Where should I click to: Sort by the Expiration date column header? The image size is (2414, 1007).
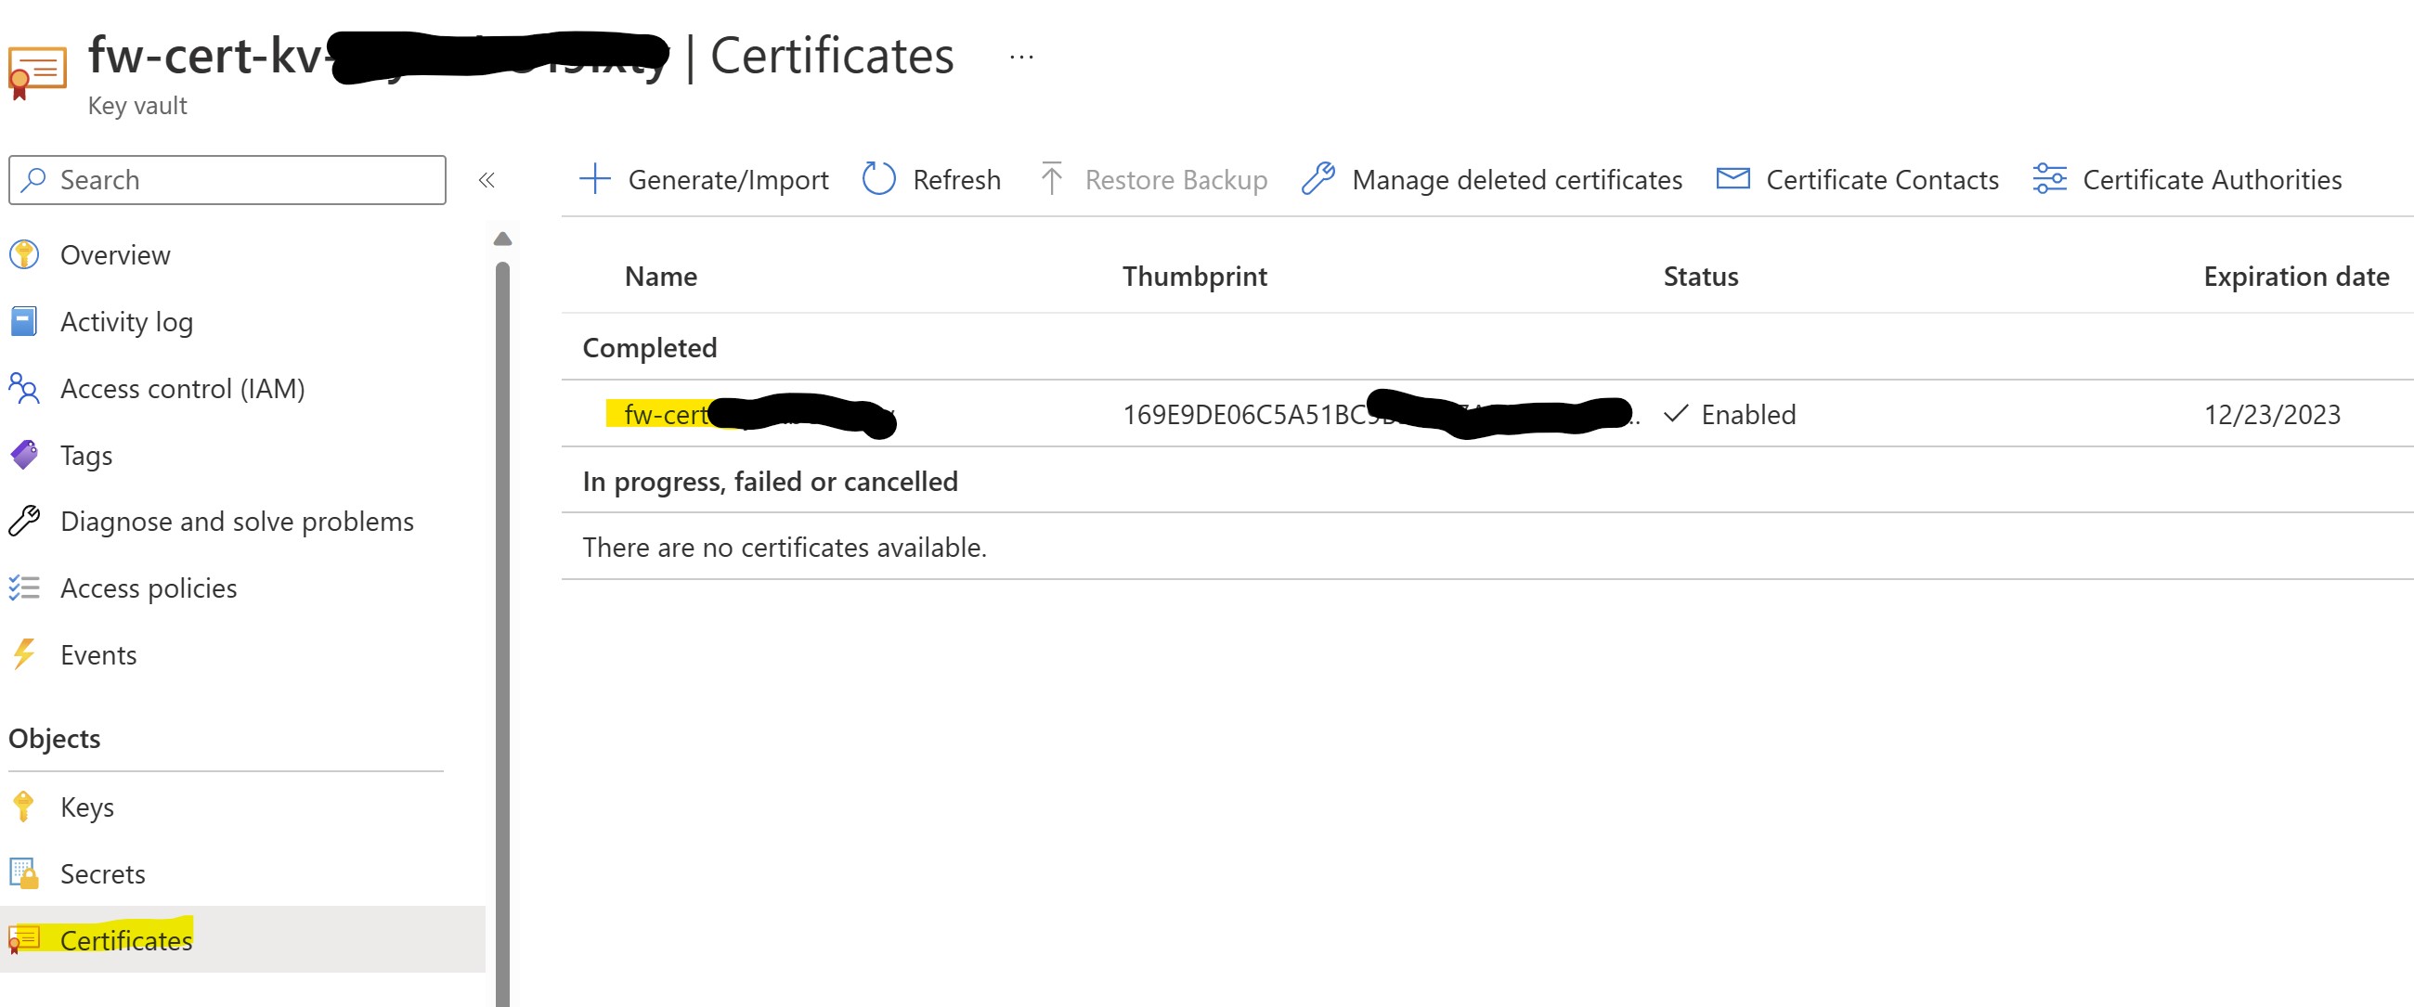[2295, 277]
